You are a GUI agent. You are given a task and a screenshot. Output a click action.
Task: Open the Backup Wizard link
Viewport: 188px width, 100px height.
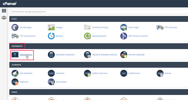(99, 36)
